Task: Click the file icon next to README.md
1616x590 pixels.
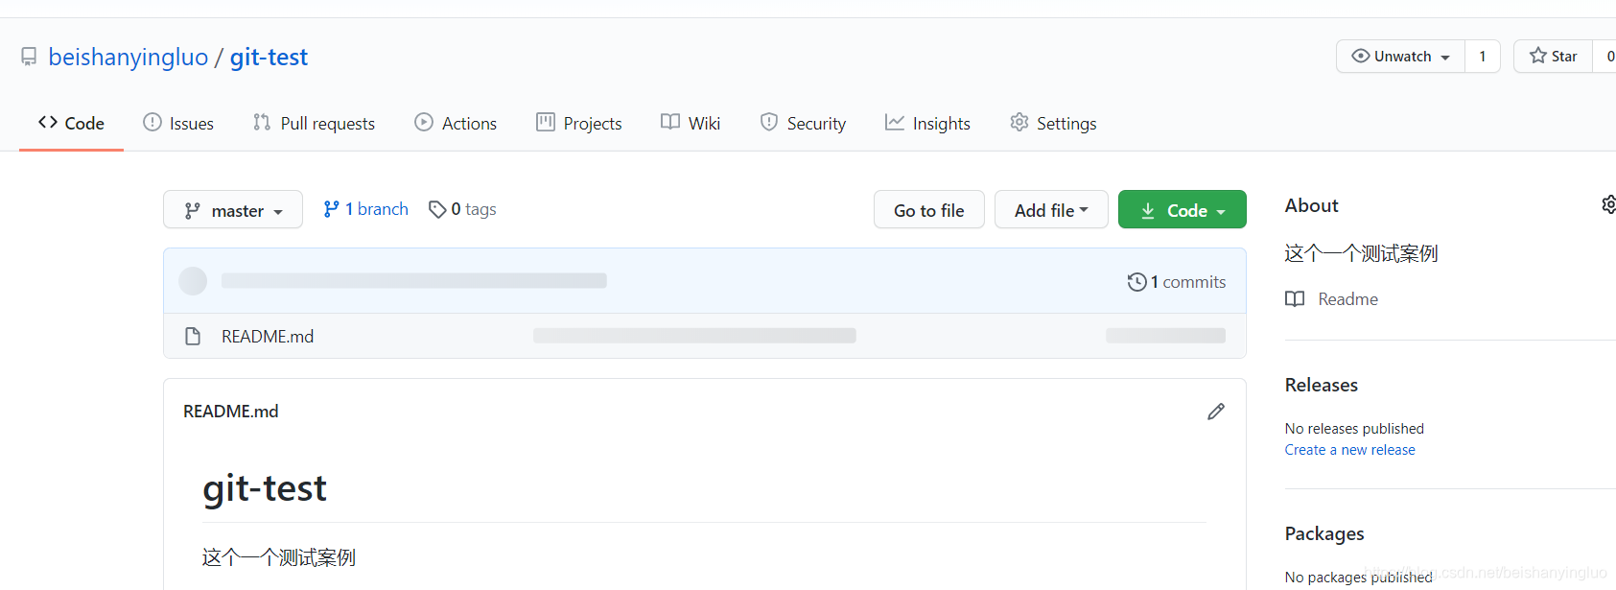Action: point(193,337)
